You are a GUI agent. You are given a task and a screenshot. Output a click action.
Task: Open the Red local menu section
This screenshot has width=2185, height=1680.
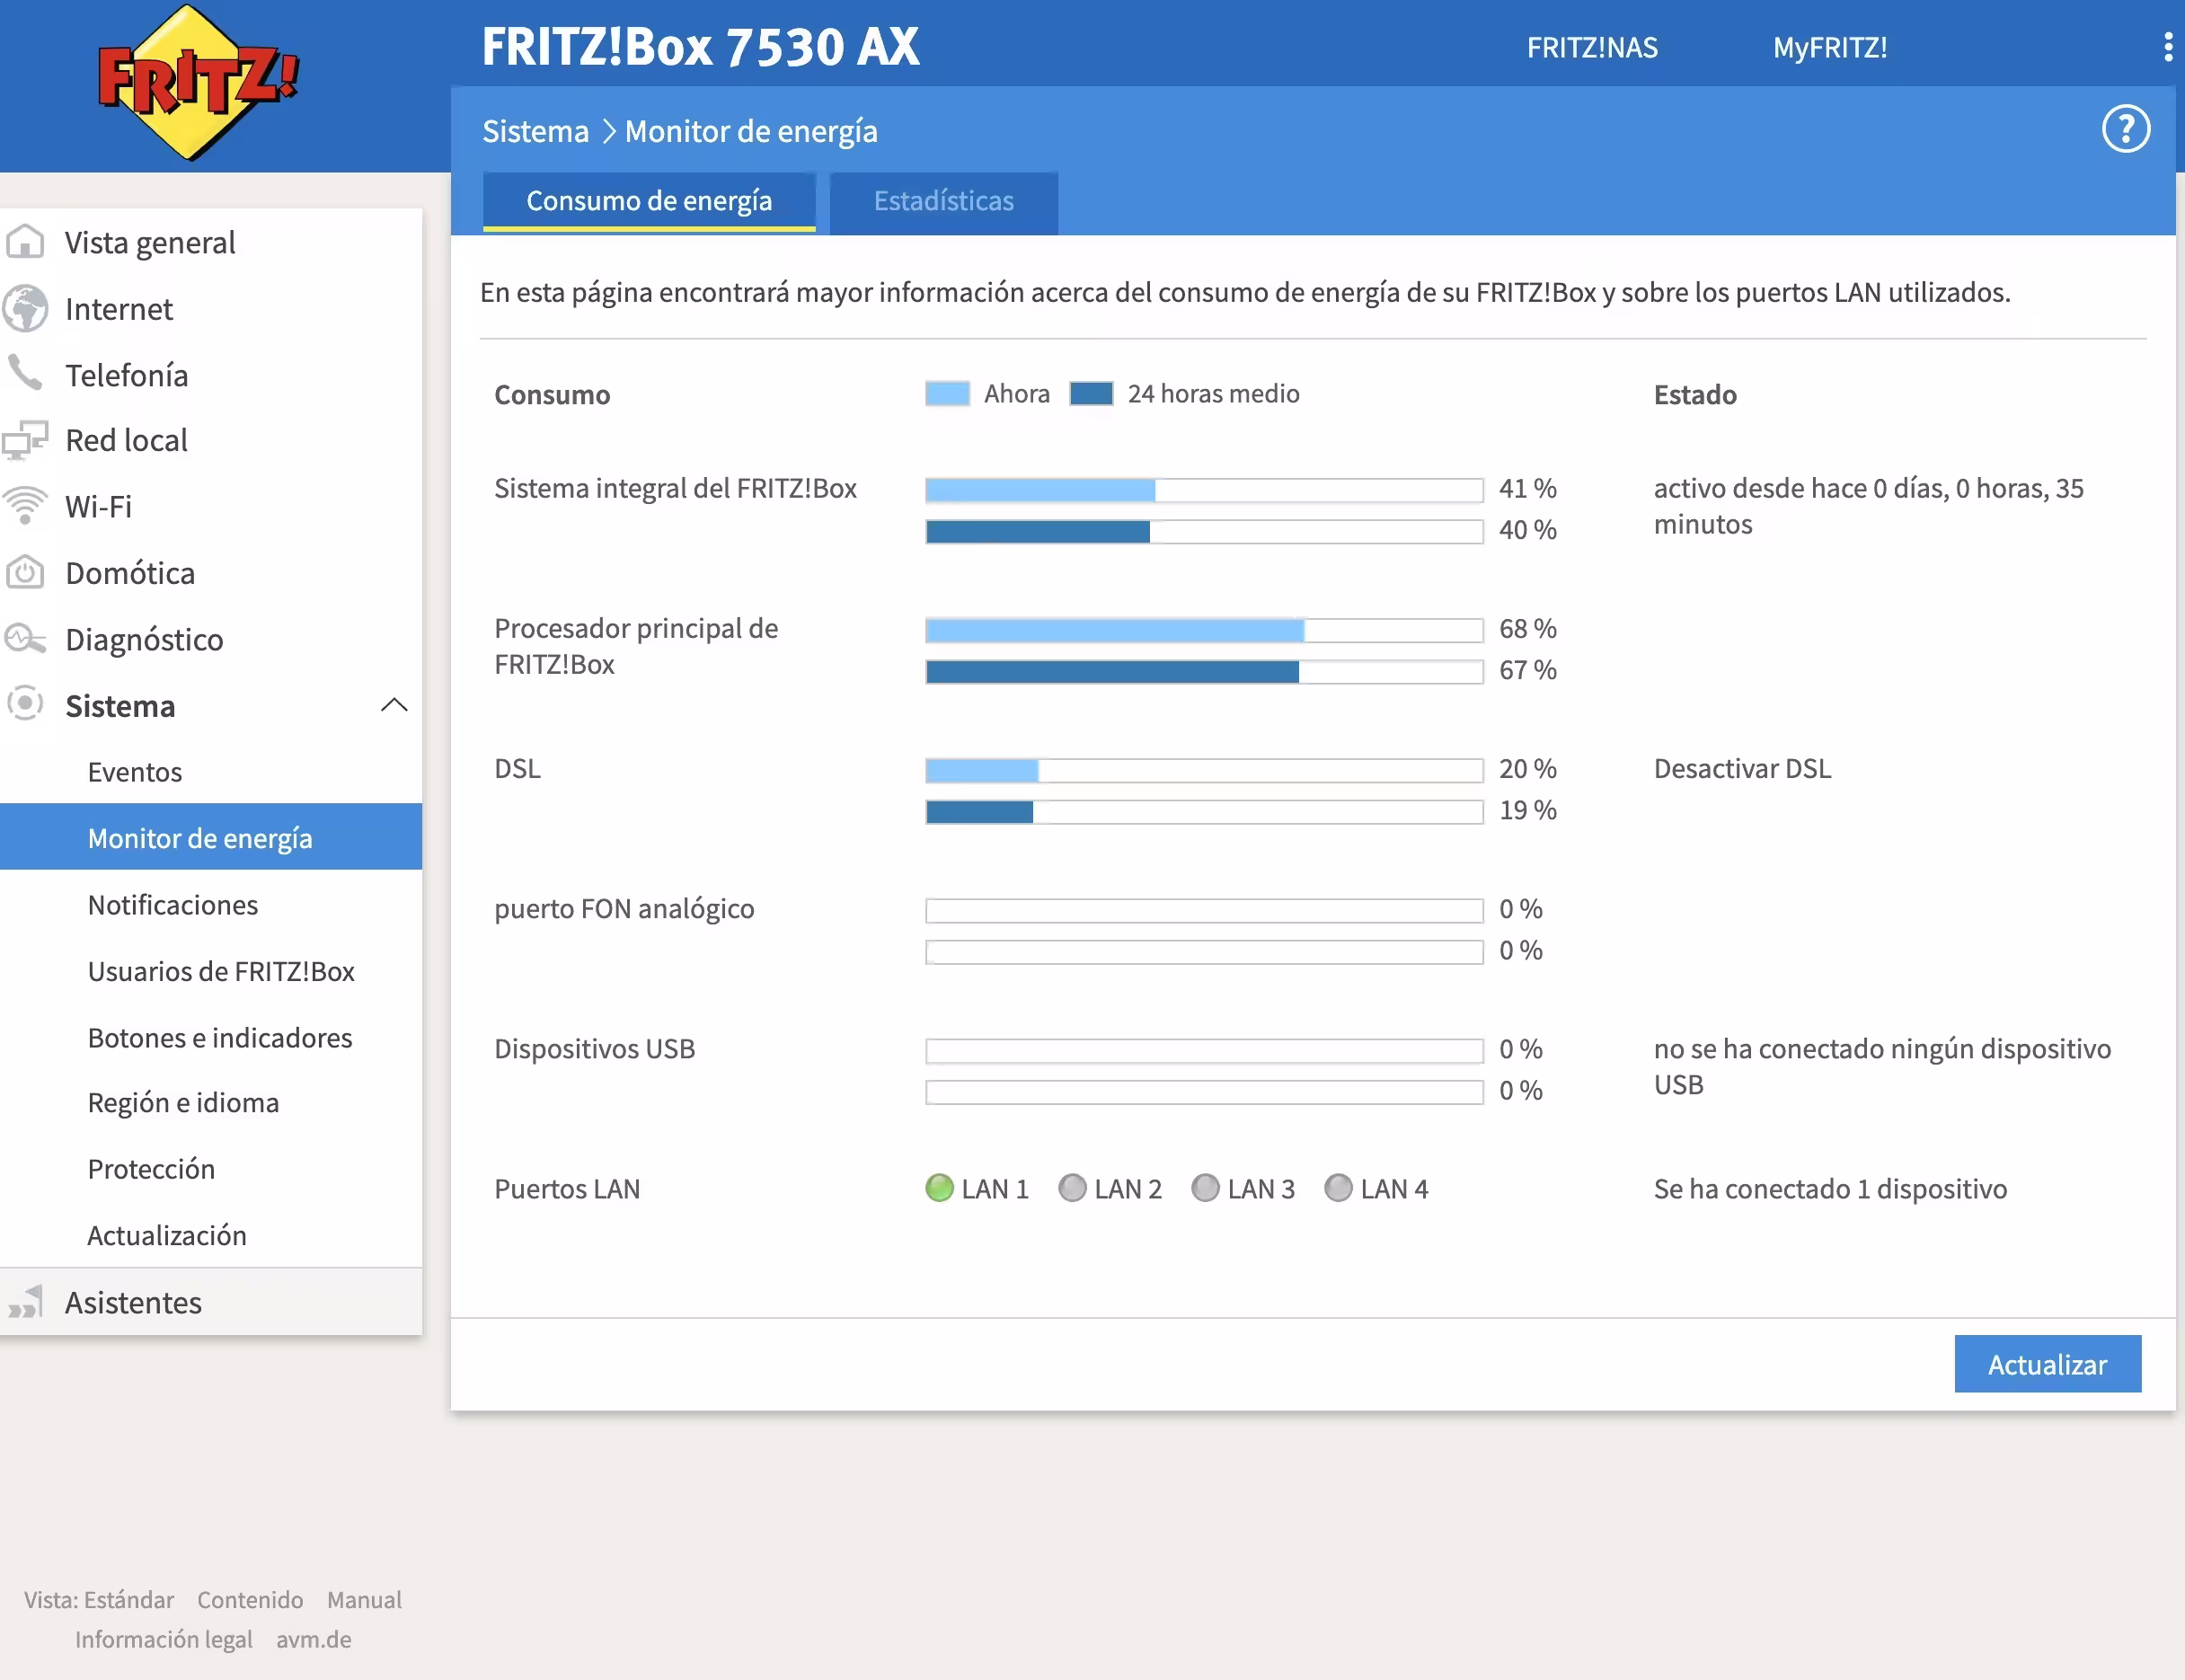coord(211,440)
